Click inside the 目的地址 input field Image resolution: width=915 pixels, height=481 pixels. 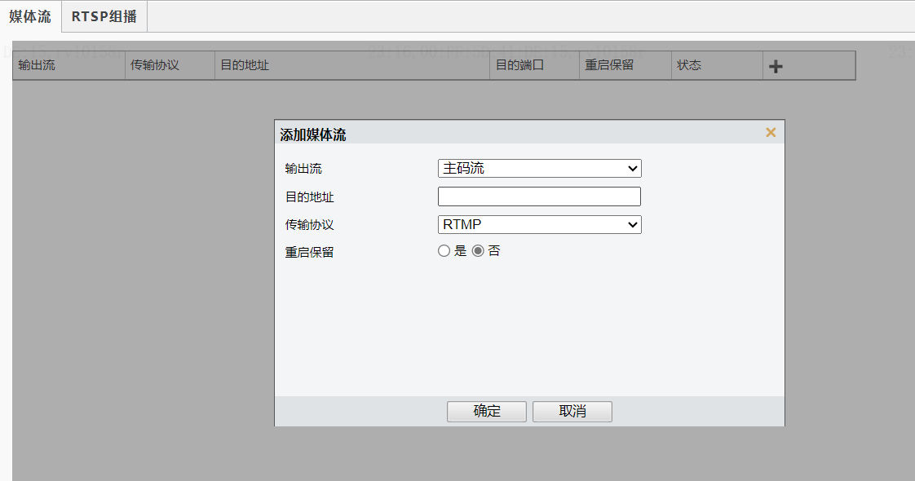(538, 196)
